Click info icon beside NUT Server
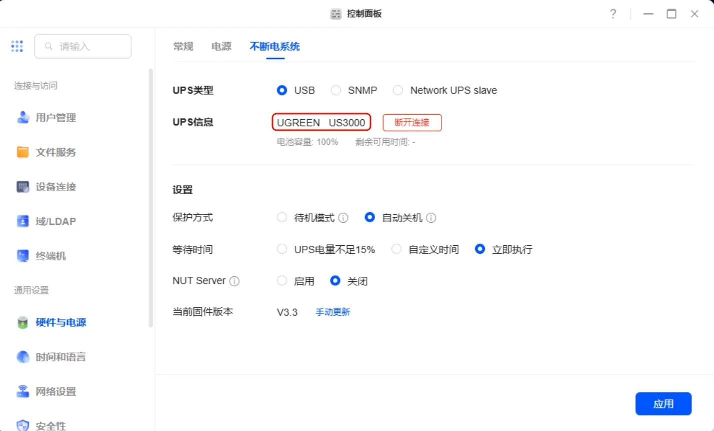714x431 pixels. click(x=234, y=281)
